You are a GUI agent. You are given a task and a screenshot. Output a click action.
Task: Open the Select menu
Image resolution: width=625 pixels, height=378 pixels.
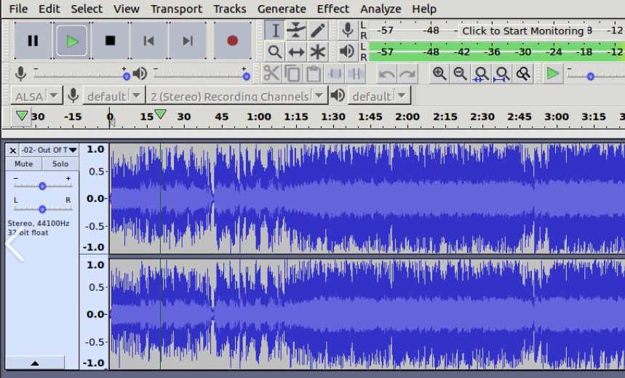(x=87, y=9)
